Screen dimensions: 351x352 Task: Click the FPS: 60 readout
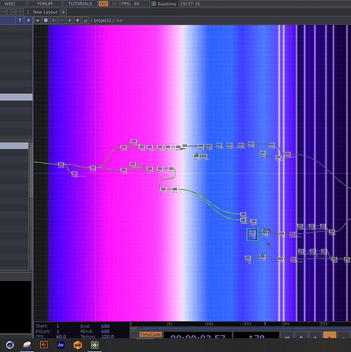coord(135,3)
